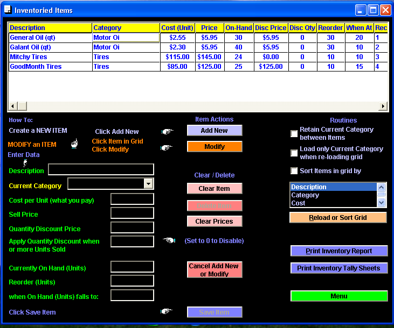Click the downward hand icon above Description
Viewport: 394px width, 328px height.
[x=25, y=163]
